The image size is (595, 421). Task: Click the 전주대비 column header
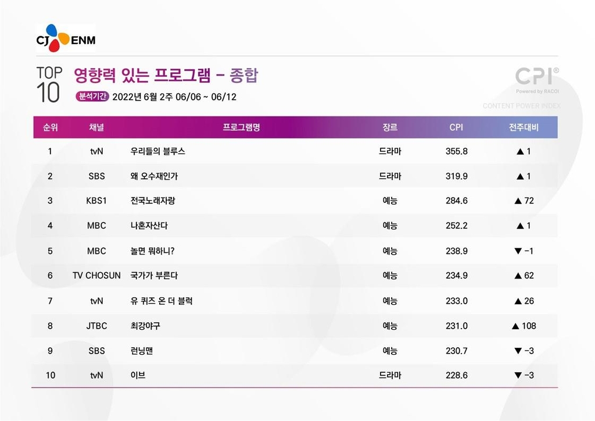point(523,127)
